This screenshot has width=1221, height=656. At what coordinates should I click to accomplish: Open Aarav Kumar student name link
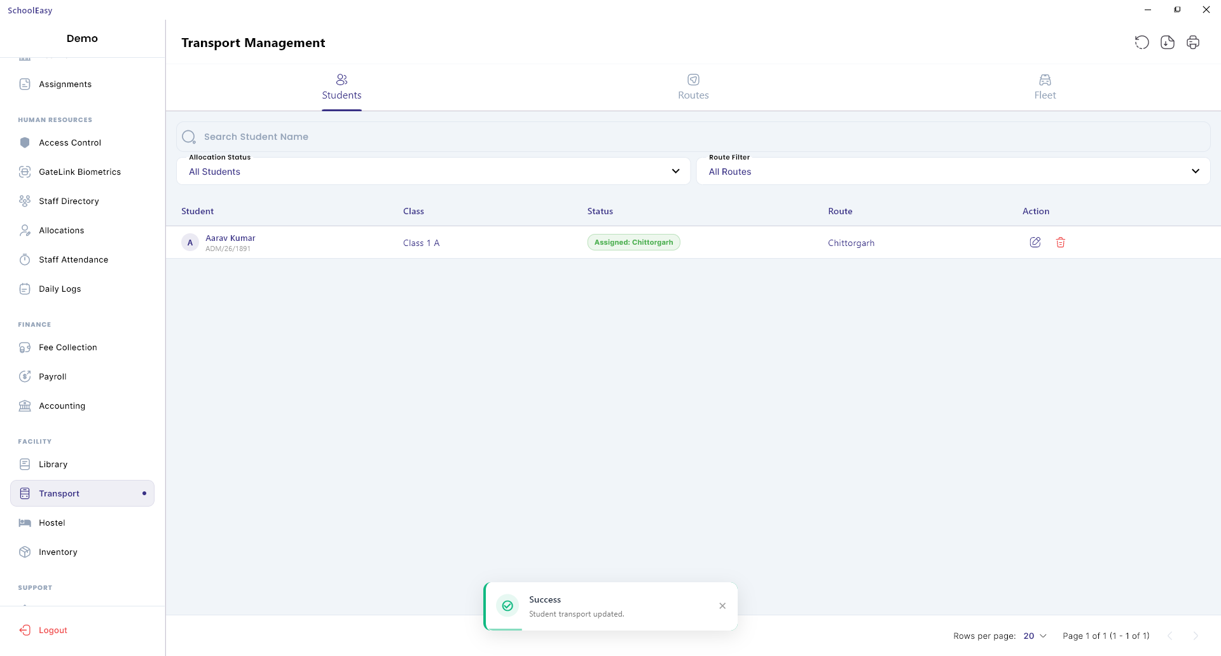(230, 238)
